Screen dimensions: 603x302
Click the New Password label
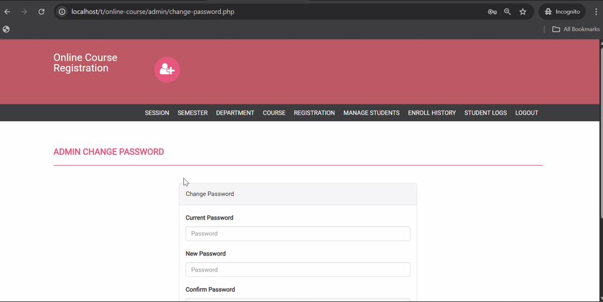coord(206,254)
